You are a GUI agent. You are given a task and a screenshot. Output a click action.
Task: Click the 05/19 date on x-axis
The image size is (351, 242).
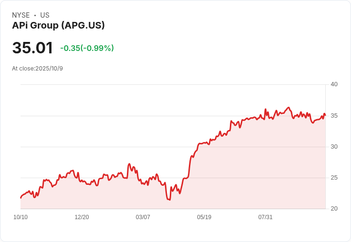pos(204,217)
